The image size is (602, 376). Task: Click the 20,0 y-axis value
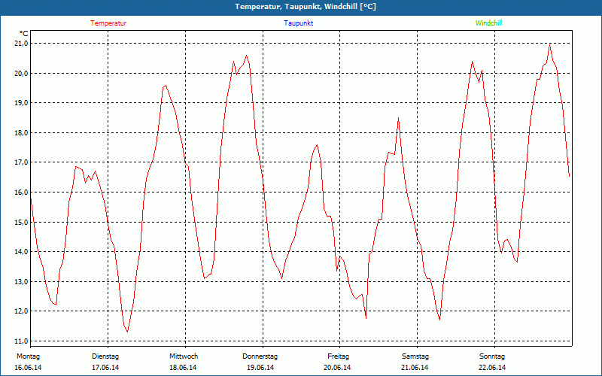[x=22, y=73]
